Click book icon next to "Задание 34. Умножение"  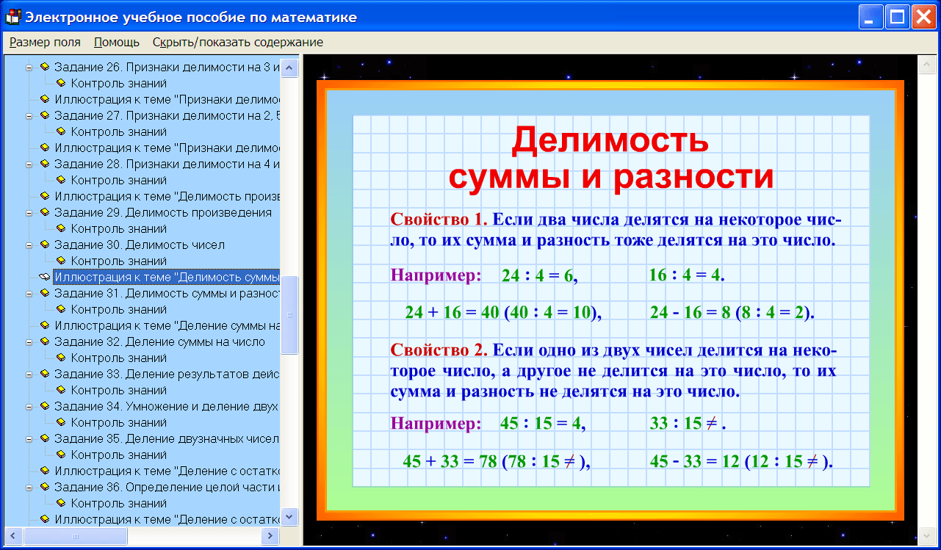tap(46, 406)
